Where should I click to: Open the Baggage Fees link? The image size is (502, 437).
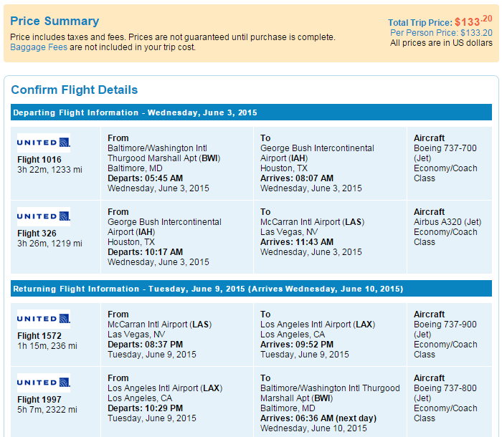(39, 47)
